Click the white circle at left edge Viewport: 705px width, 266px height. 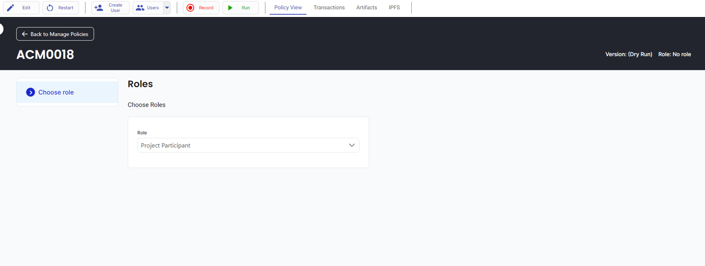[x=1, y=29]
